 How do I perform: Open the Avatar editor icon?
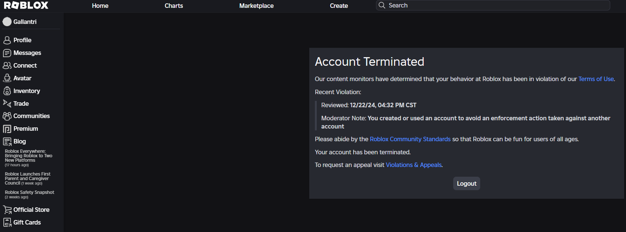(7, 78)
